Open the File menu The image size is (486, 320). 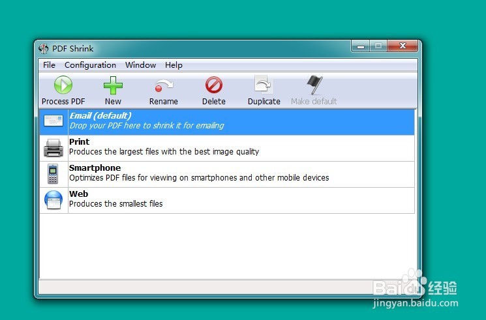(x=49, y=65)
